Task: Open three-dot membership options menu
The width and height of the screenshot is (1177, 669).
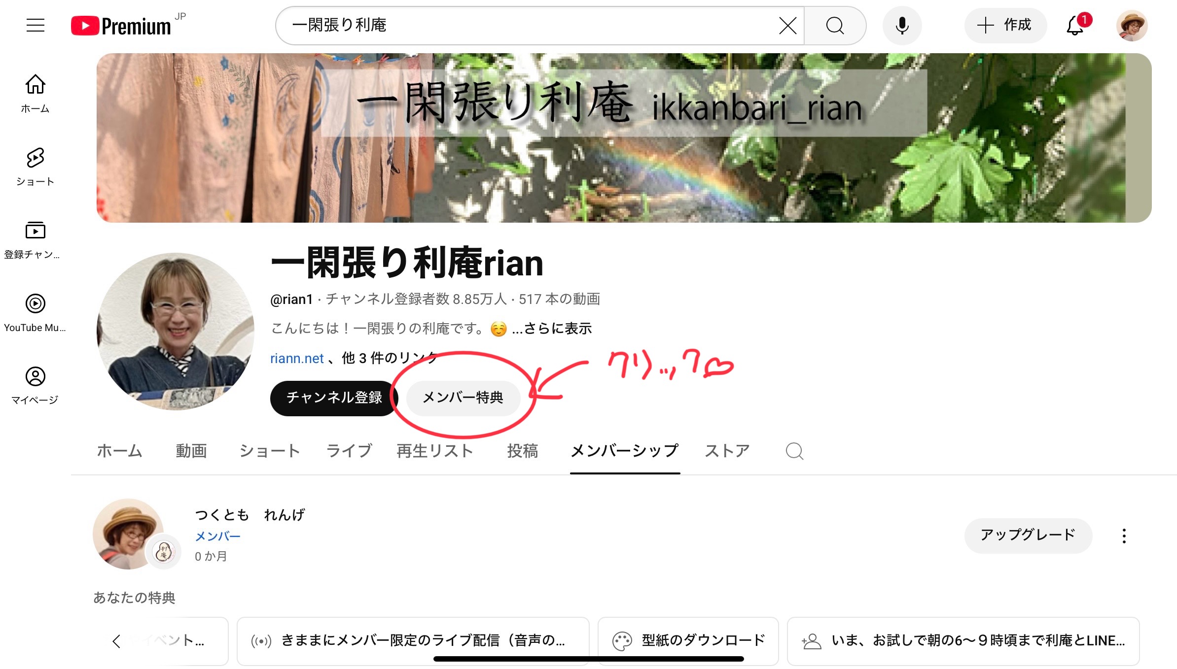Action: click(x=1124, y=536)
